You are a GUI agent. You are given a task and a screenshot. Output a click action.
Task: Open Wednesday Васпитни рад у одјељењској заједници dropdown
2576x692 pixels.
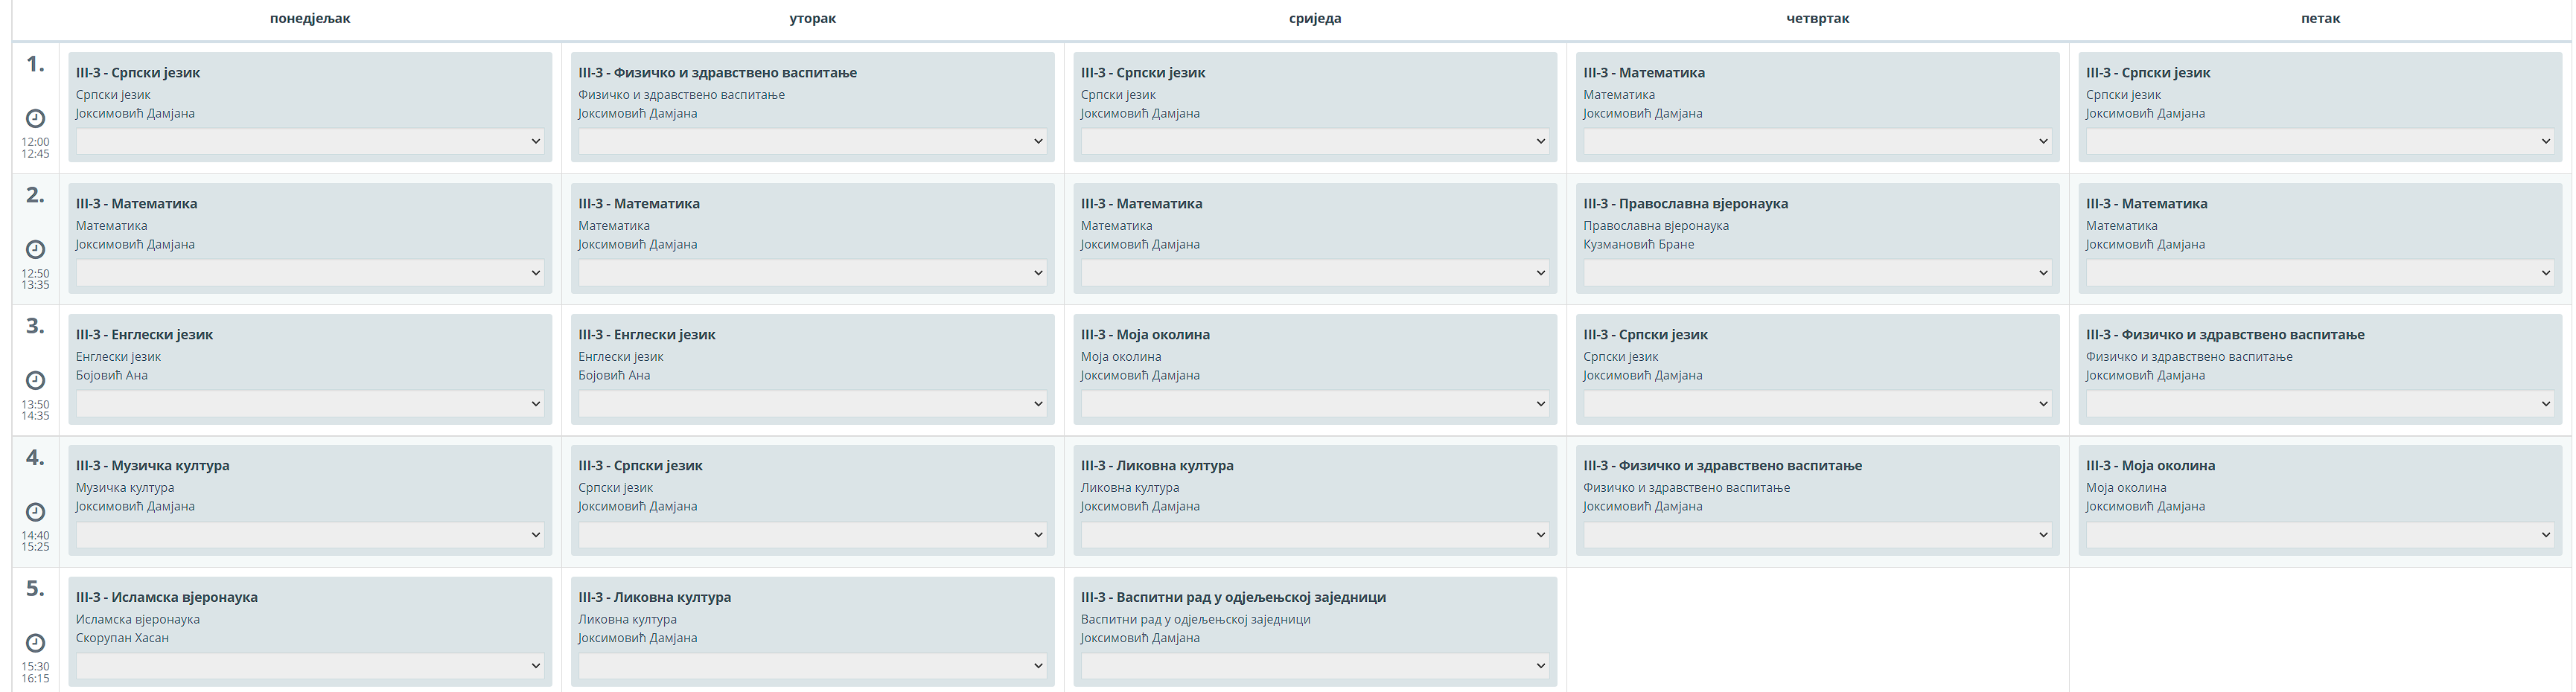[1314, 665]
